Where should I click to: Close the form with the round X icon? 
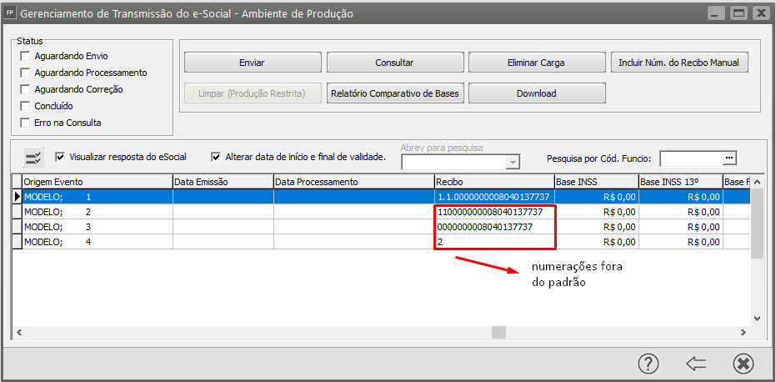(x=743, y=364)
